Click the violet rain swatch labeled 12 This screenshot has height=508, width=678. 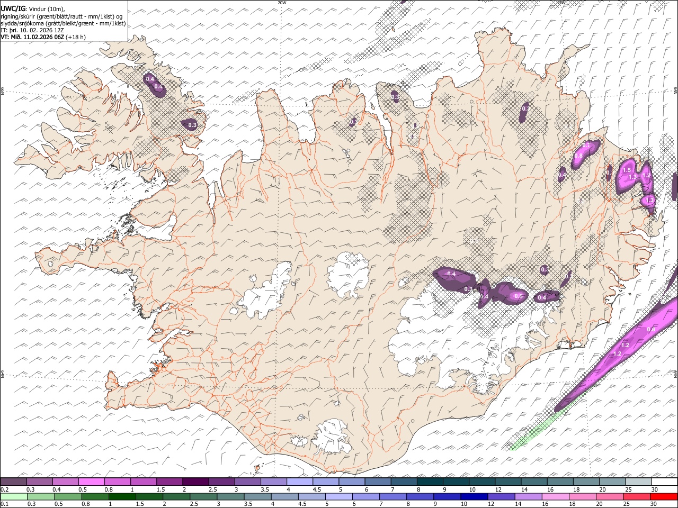click(501, 497)
